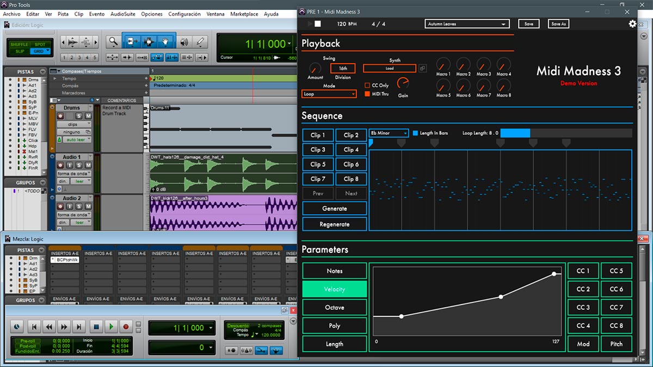The height and width of the screenshot is (367, 653).
Task: Open Drums 'auto leer' automation dropdown
Action: pyautogui.click(x=77, y=140)
